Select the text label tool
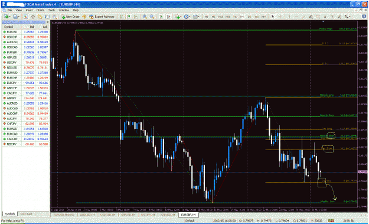This screenshot has height=224, width=369. [332, 17]
